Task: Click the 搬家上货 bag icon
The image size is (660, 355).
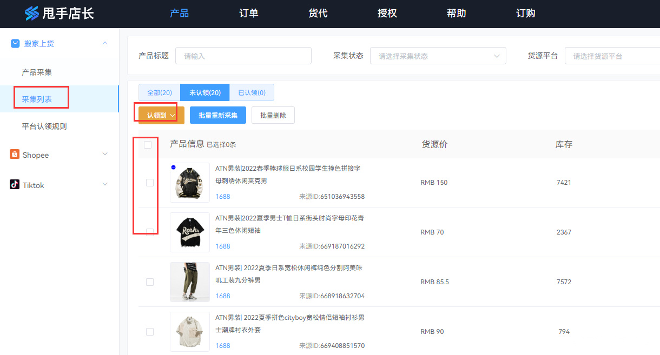Action: 15,43
